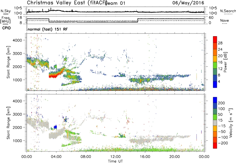Click the '08:00' time tick label
The image size is (236, 163).
[86, 157]
